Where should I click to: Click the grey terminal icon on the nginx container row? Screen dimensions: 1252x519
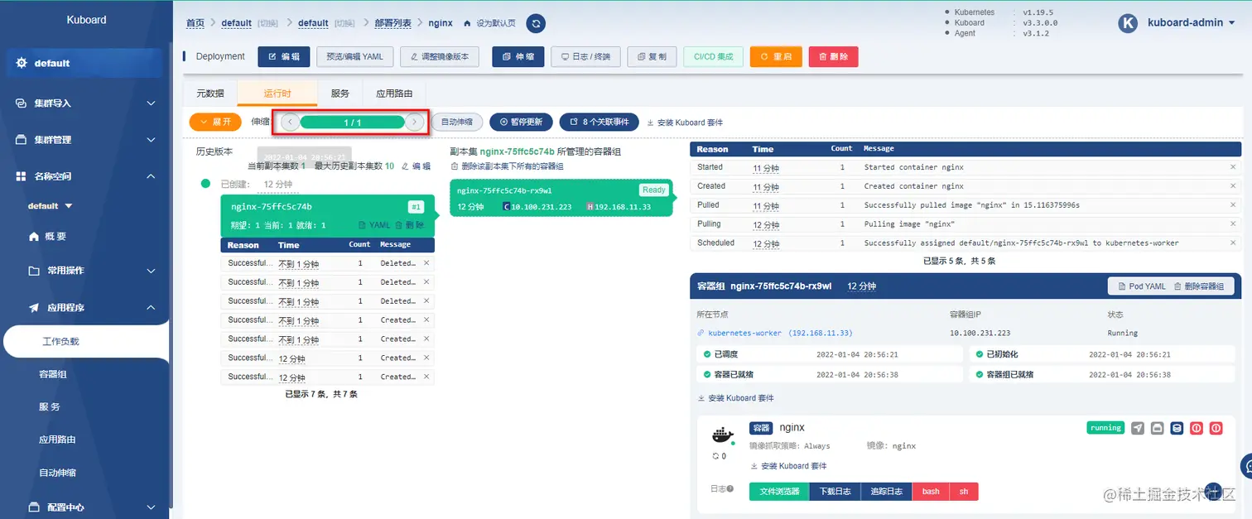tap(1157, 428)
